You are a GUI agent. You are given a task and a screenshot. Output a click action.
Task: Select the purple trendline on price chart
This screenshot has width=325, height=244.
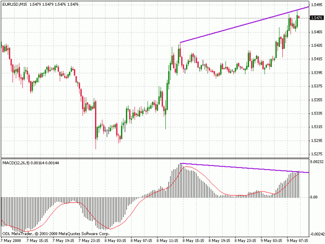click(x=244, y=24)
